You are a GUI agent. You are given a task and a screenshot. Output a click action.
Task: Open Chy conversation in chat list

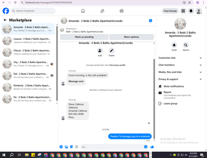coord(28,64)
